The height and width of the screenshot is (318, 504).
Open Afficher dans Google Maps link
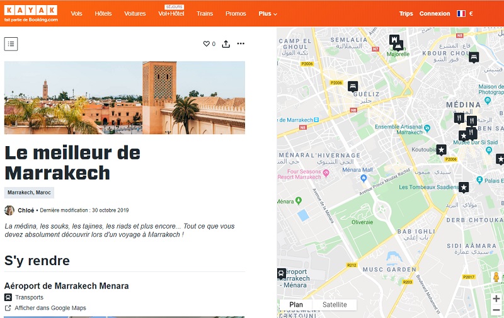50,308
